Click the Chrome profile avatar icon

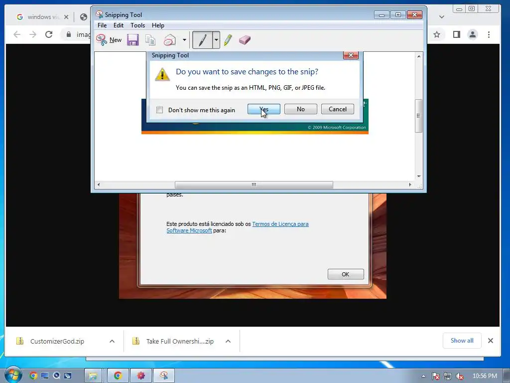(x=473, y=34)
